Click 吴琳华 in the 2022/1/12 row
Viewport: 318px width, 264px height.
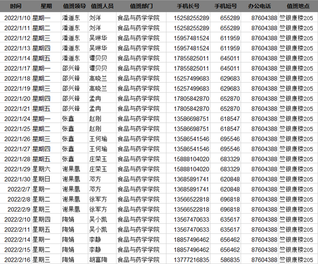[98, 38]
